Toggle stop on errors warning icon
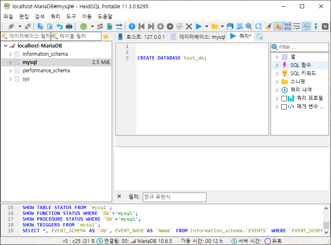 click(278, 26)
